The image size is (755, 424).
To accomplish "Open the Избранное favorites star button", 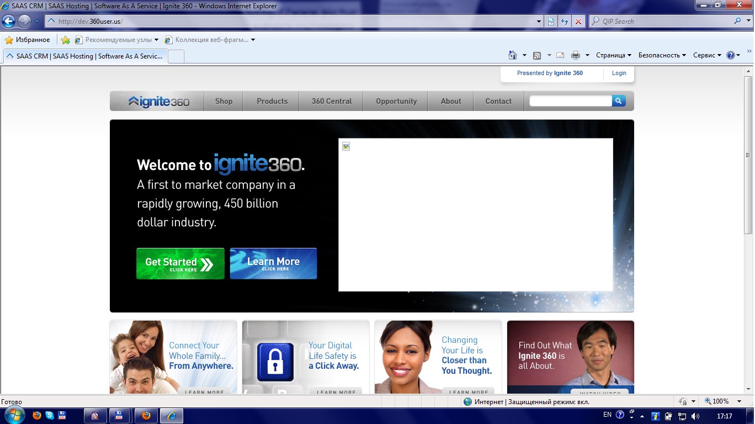I will 28,40.
